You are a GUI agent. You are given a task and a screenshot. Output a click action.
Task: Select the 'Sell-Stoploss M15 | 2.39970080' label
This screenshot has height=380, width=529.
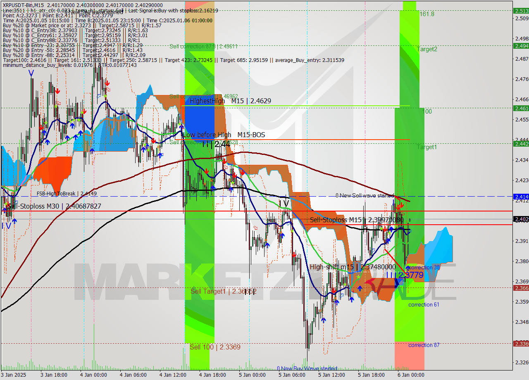(356, 220)
